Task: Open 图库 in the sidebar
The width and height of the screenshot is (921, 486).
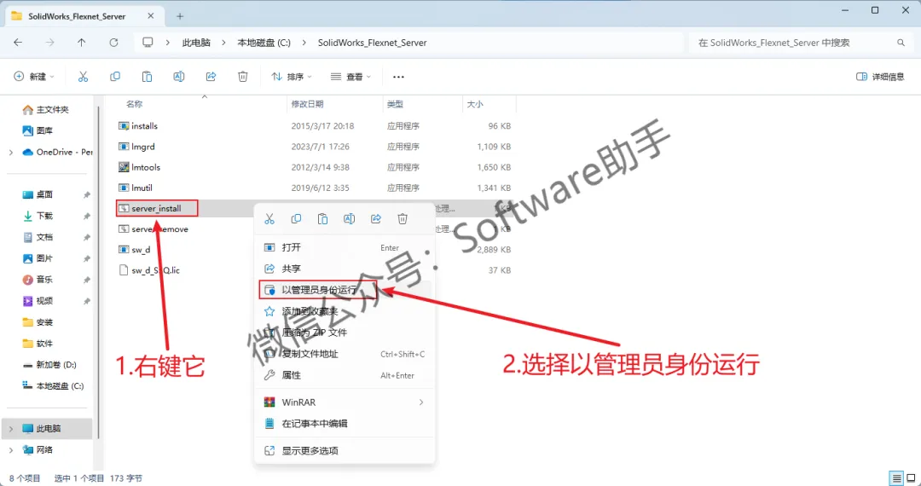Action: click(38, 131)
